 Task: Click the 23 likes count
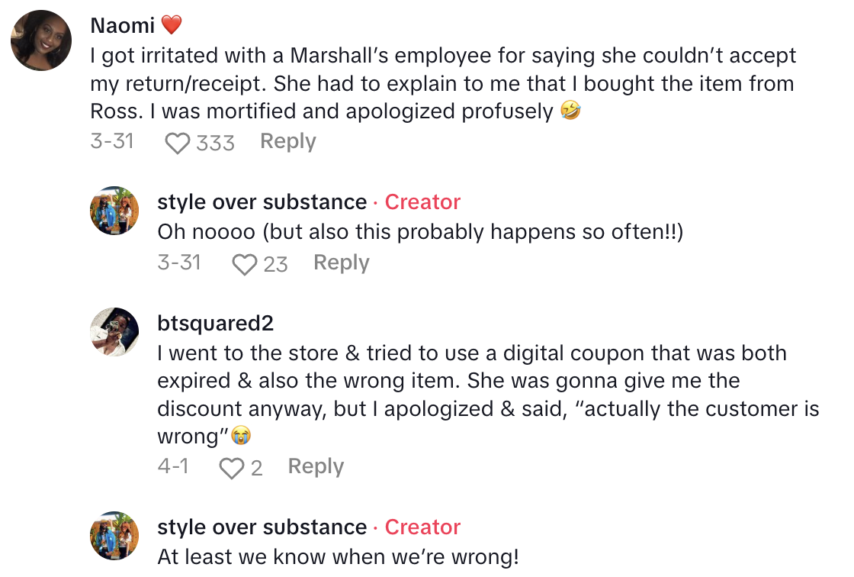274,263
